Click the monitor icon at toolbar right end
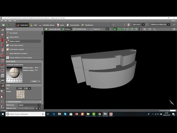Image resolution: width=177 pixels, height=133 pixels. [174, 29]
